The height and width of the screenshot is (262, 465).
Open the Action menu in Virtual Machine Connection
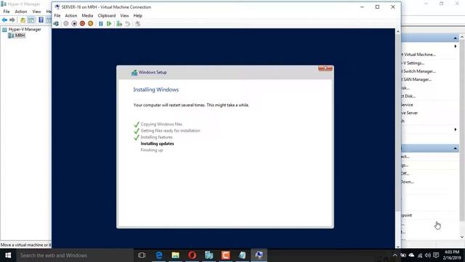point(71,15)
